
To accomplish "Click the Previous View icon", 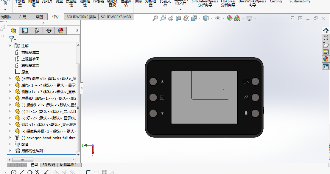I will click(171, 18).
